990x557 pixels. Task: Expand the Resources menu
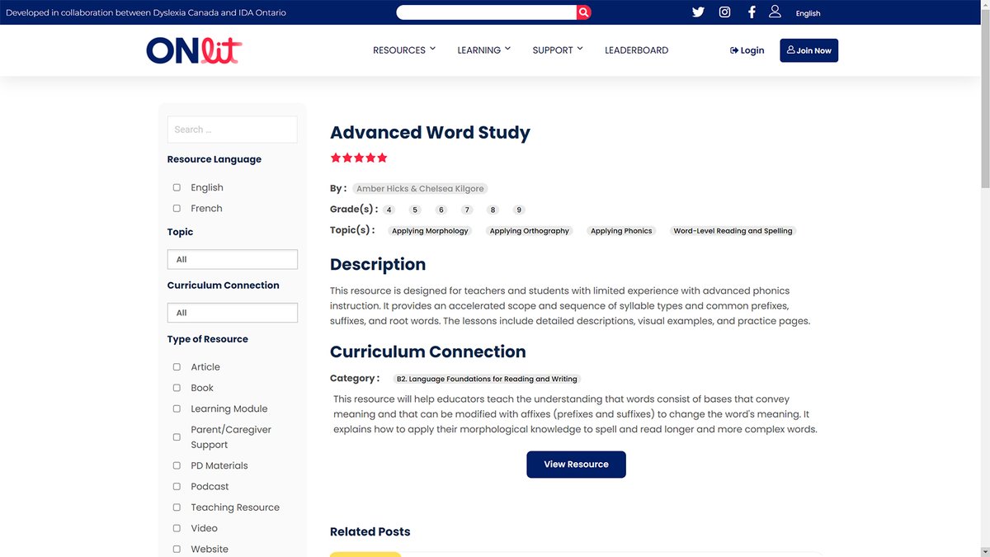[x=404, y=50]
